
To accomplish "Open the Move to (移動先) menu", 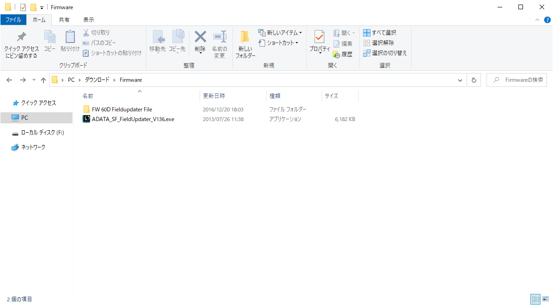I will point(157,42).
